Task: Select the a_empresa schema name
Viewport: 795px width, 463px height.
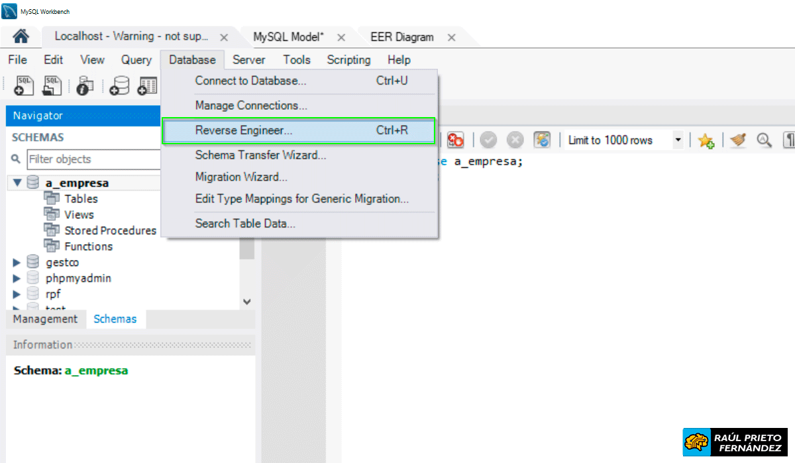Action: click(x=77, y=183)
